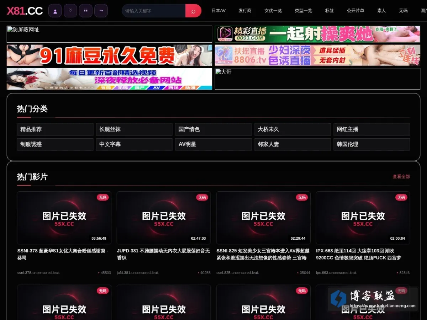Open the grid list icon in header
The image size is (427, 320).
86,11
